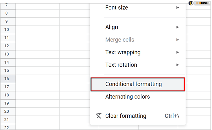This screenshot has height=130, width=212.
Task: Open the Font size menu entry
Action: [x=117, y=7]
